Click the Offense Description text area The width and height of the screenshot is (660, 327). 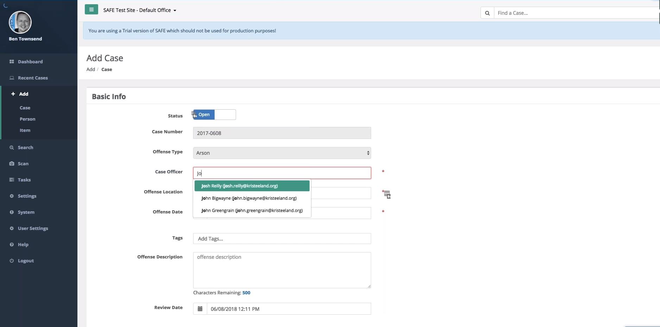coord(282,270)
